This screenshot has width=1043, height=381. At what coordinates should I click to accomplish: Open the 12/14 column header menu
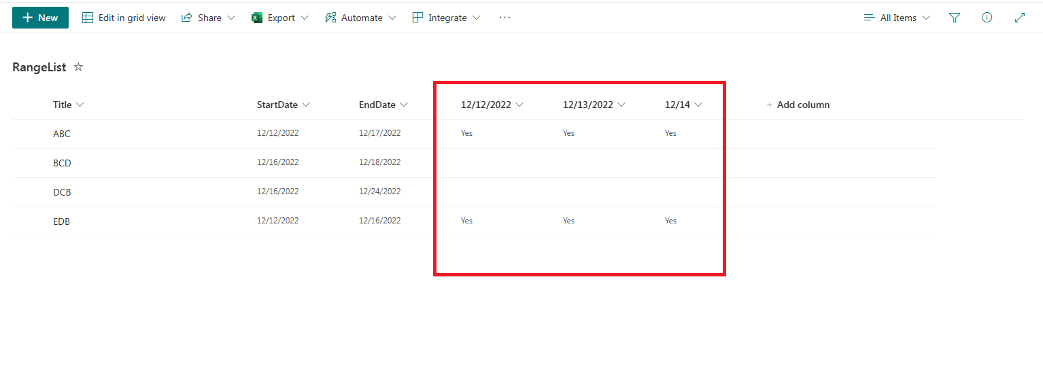[683, 105]
